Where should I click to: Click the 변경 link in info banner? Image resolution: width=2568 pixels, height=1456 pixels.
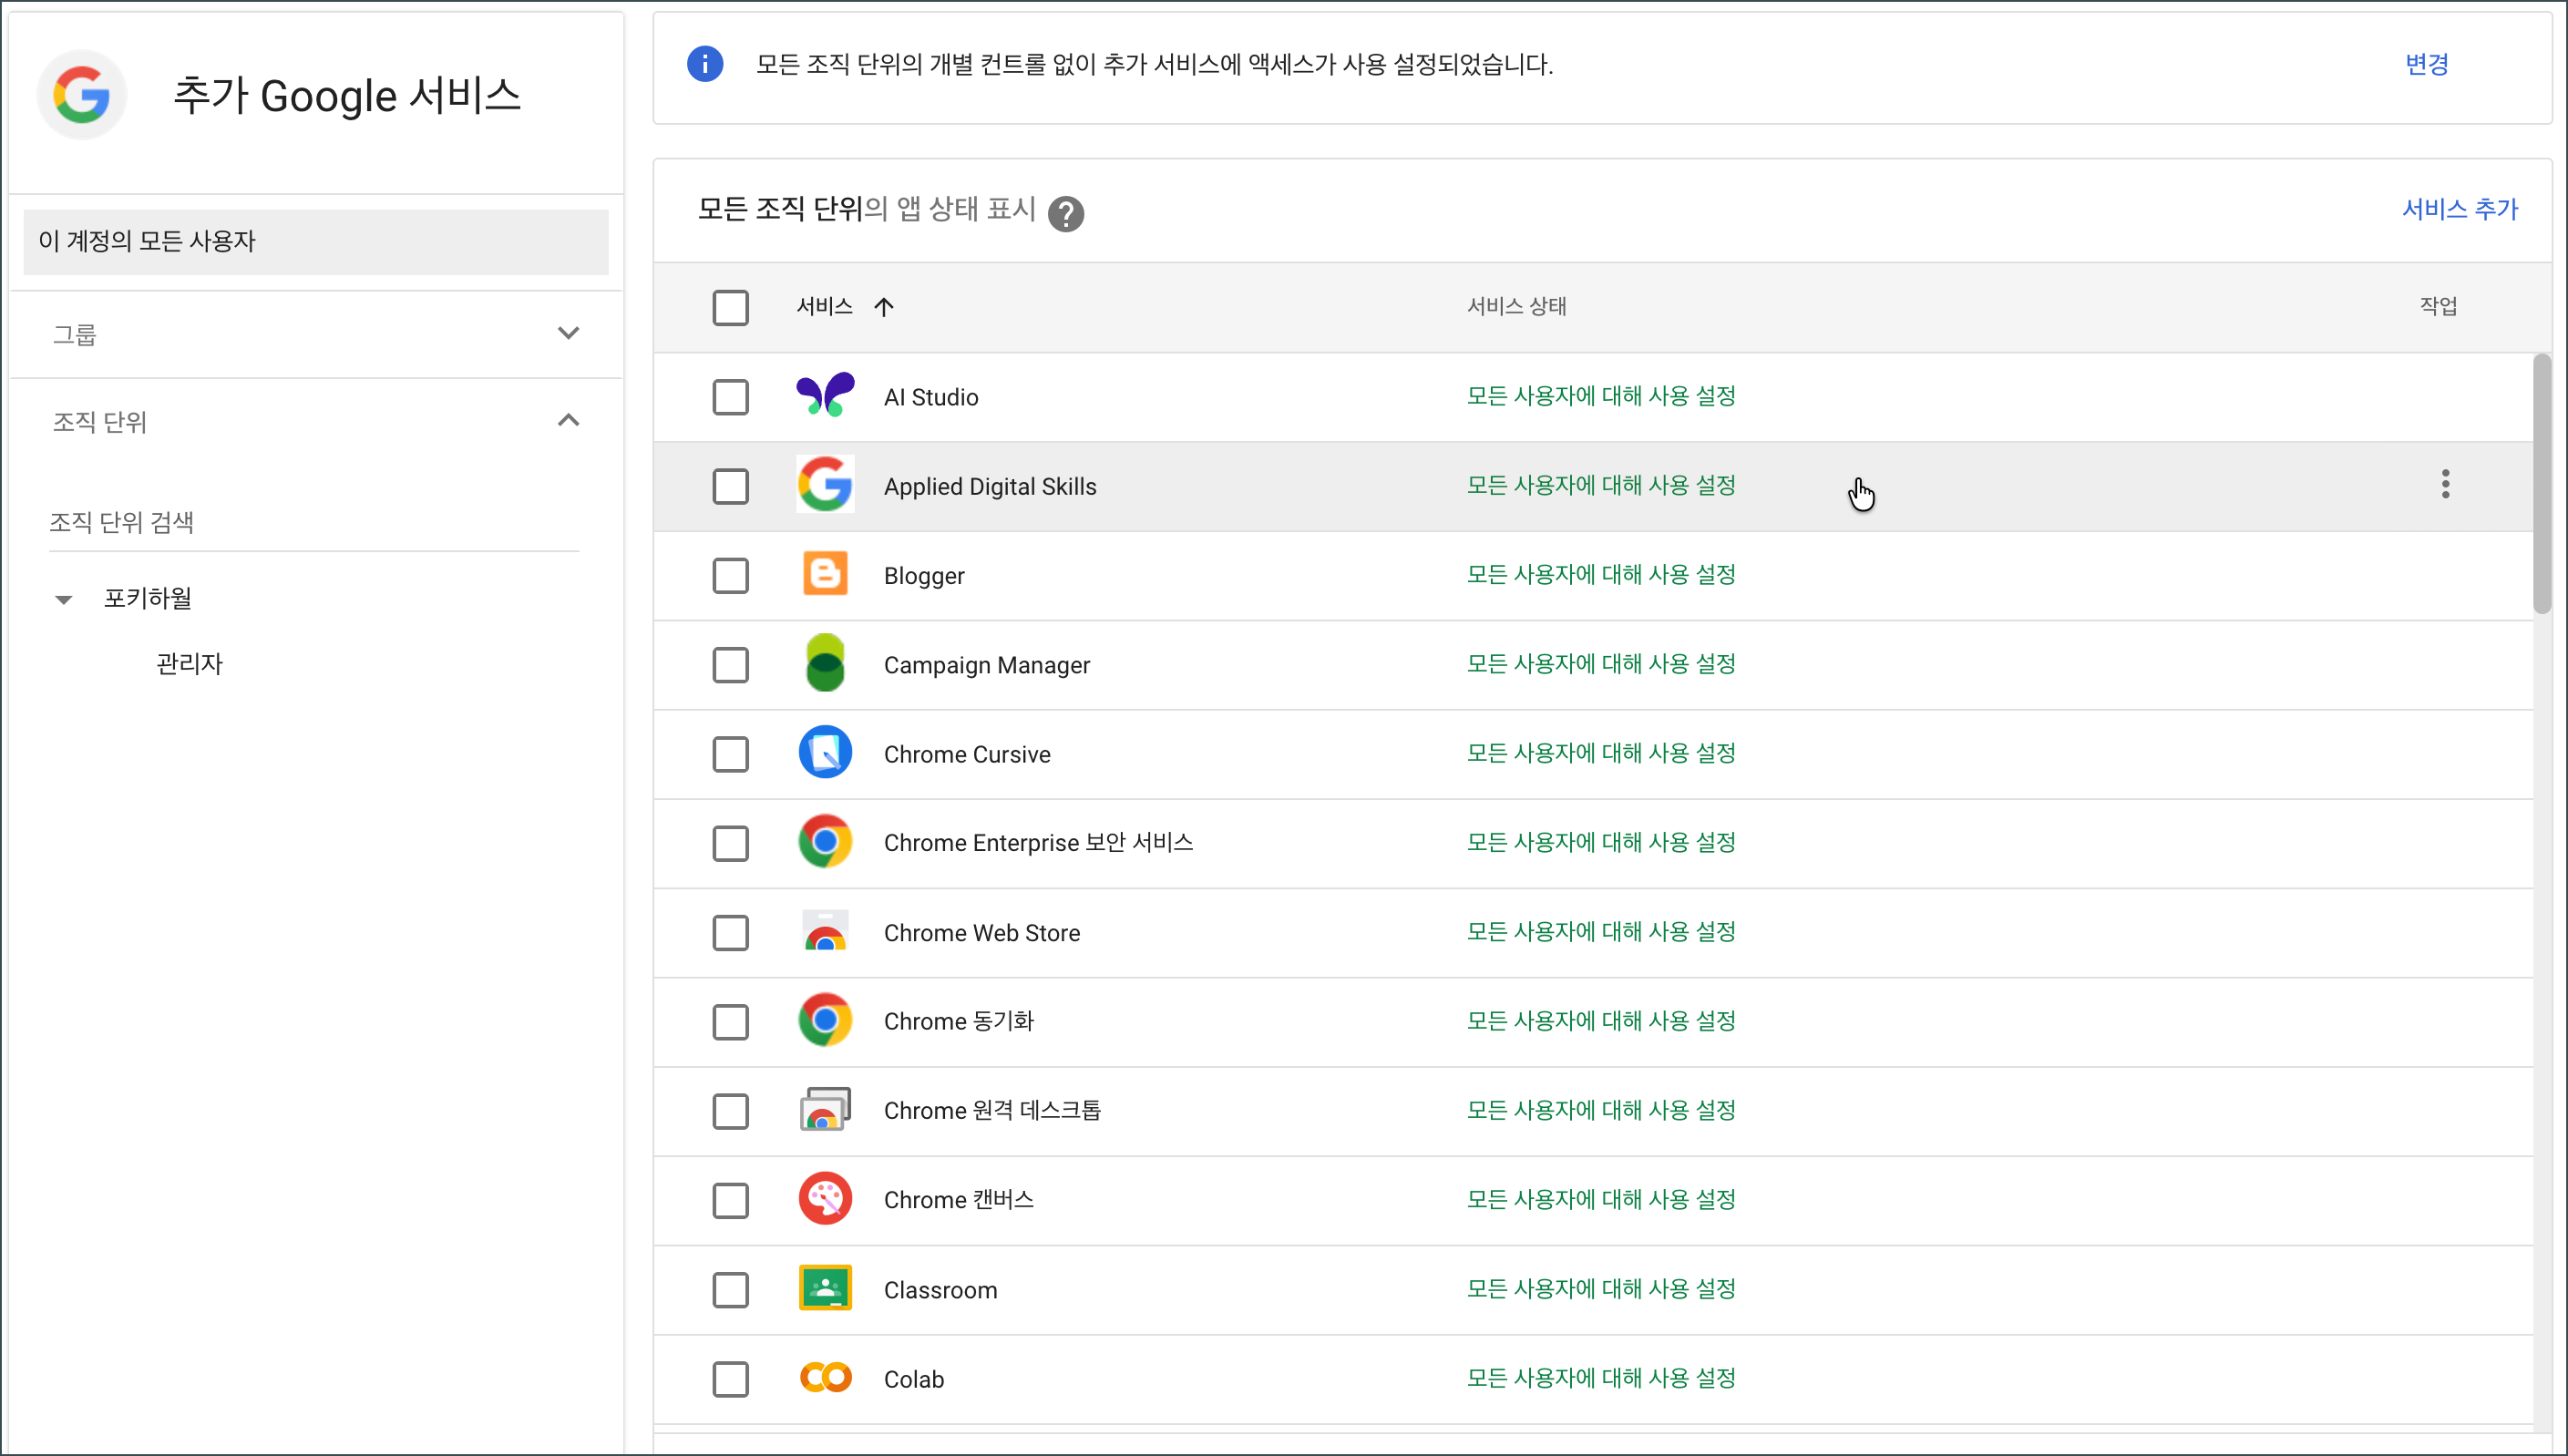point(2426,65)
